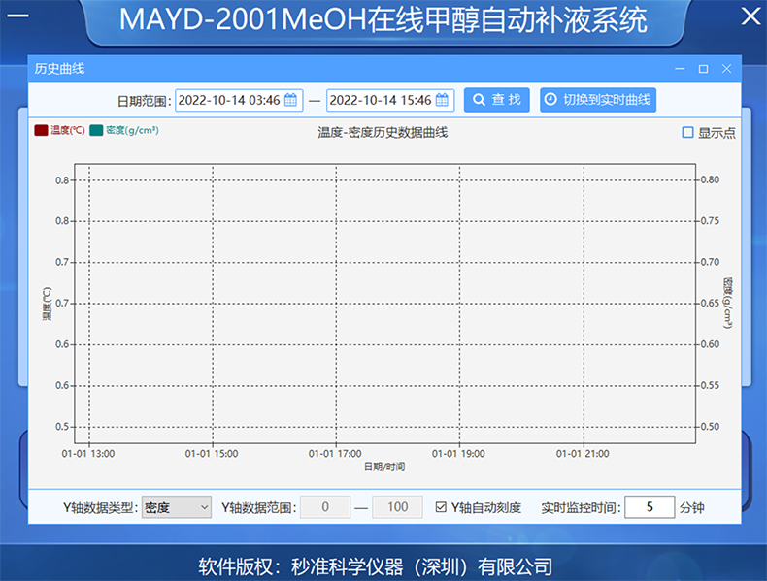Open calendar picker for start date
This screenshot has height=581, width=767.
coord(290,100)
